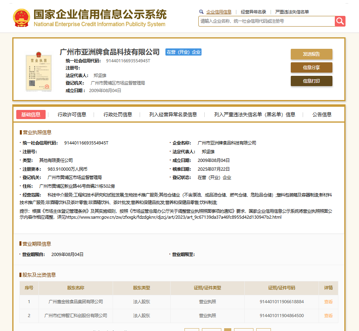Click the 股东名称 column header
Screen dimensions: 359x331
click(x=76, y=288)
